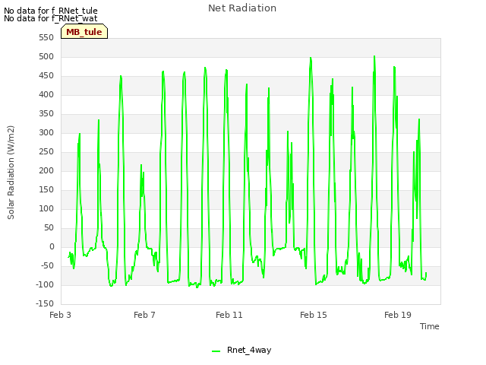Click the Feb 7 x-axis tick label
Viewport: 486px width, 365px height.
pos(144,315)
